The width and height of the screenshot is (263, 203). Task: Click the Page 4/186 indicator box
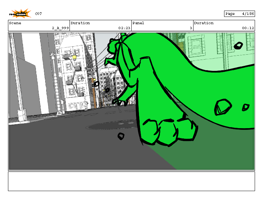239,14
